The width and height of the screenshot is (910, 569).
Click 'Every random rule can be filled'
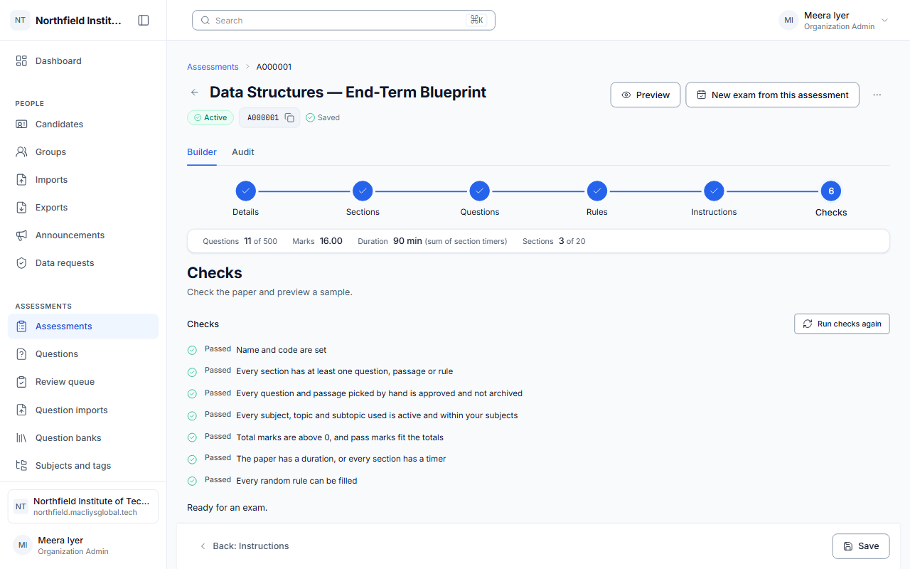[296, 481]
